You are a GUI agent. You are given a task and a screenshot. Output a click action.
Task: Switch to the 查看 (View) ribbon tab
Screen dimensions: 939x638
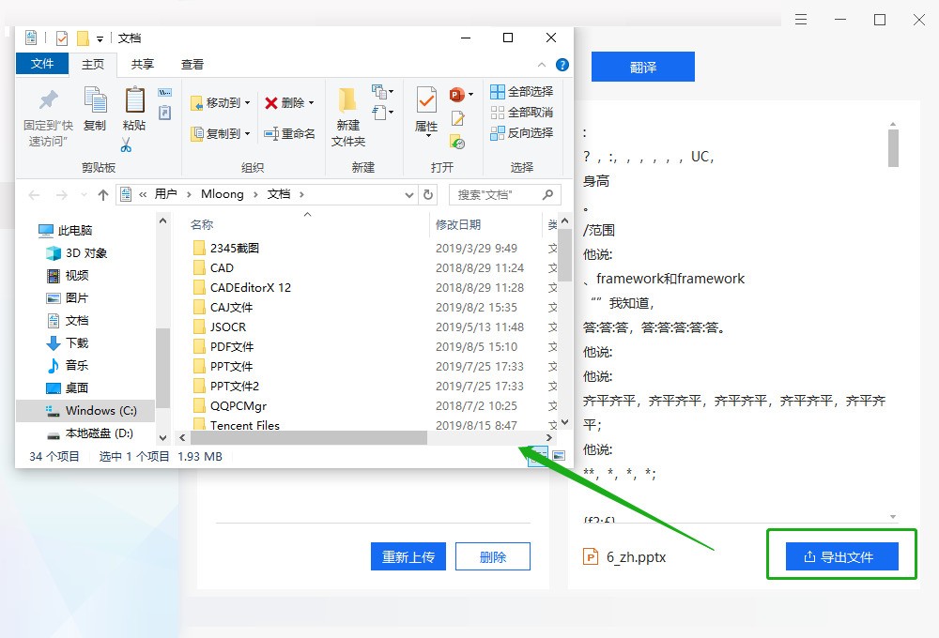click(192, 64)
